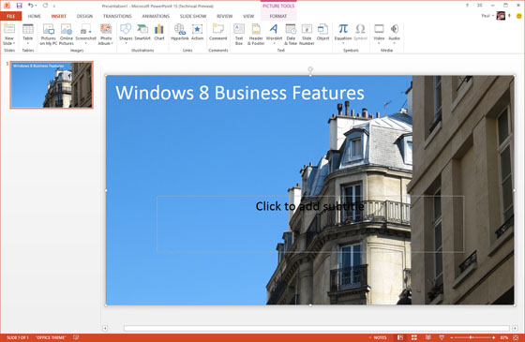Add a Hyperlink
Screen dimensions: 525x342
coord(180,33)
